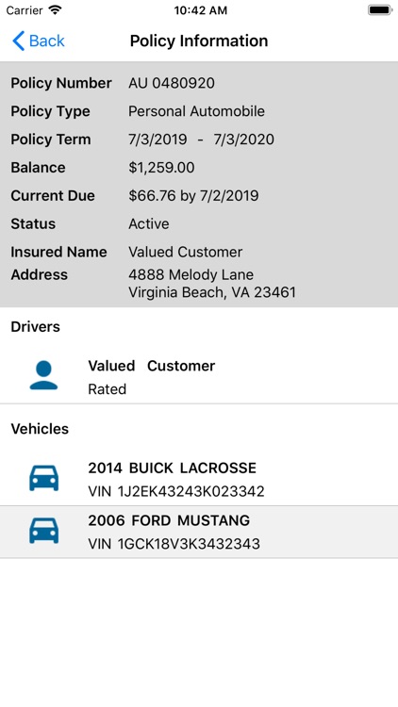Tap the Valued Customer driver person icon
Viewport: 398px width, 707px height.
(x=43, y=375)
